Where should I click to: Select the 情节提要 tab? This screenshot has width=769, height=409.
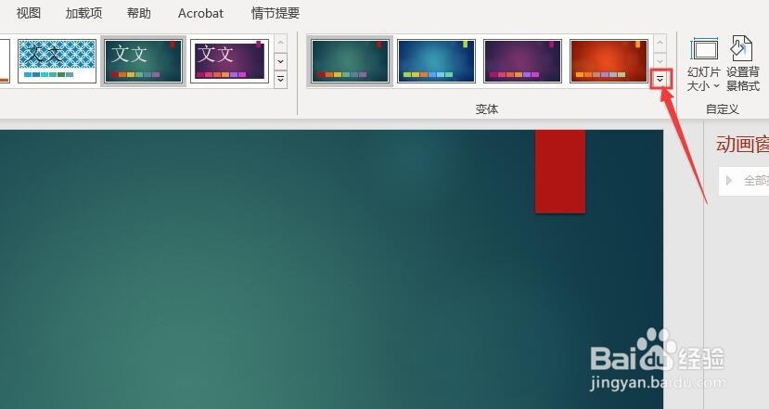pyautogui.click(x=276, y=13)
